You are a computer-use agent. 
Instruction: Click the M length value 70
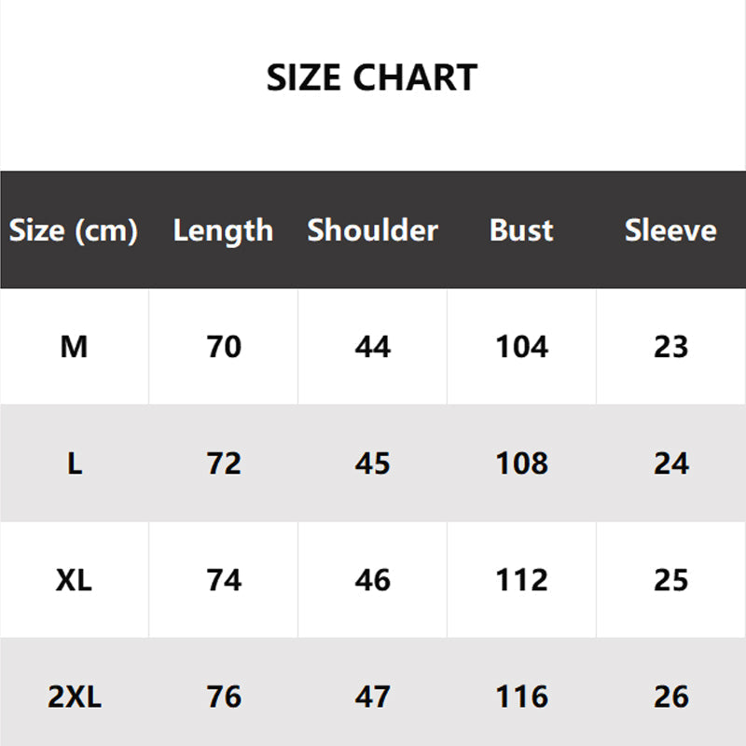tap(224, 347)
